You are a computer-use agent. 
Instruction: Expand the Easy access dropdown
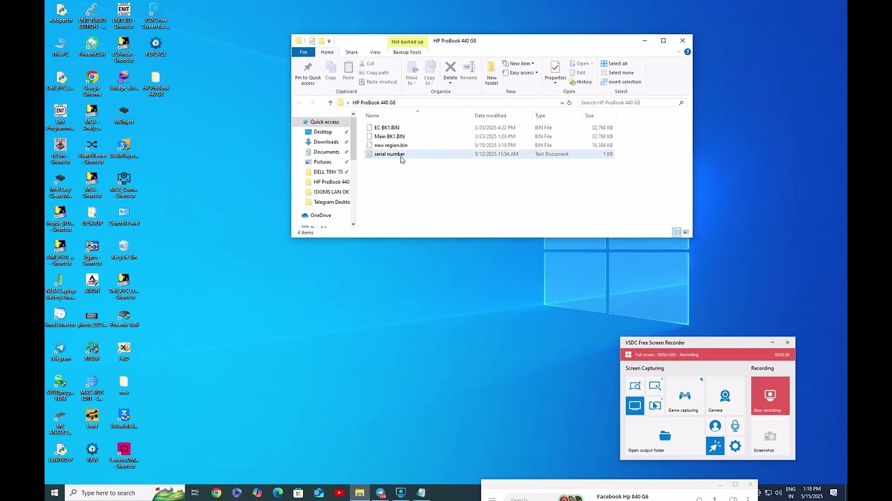point(520,72)
